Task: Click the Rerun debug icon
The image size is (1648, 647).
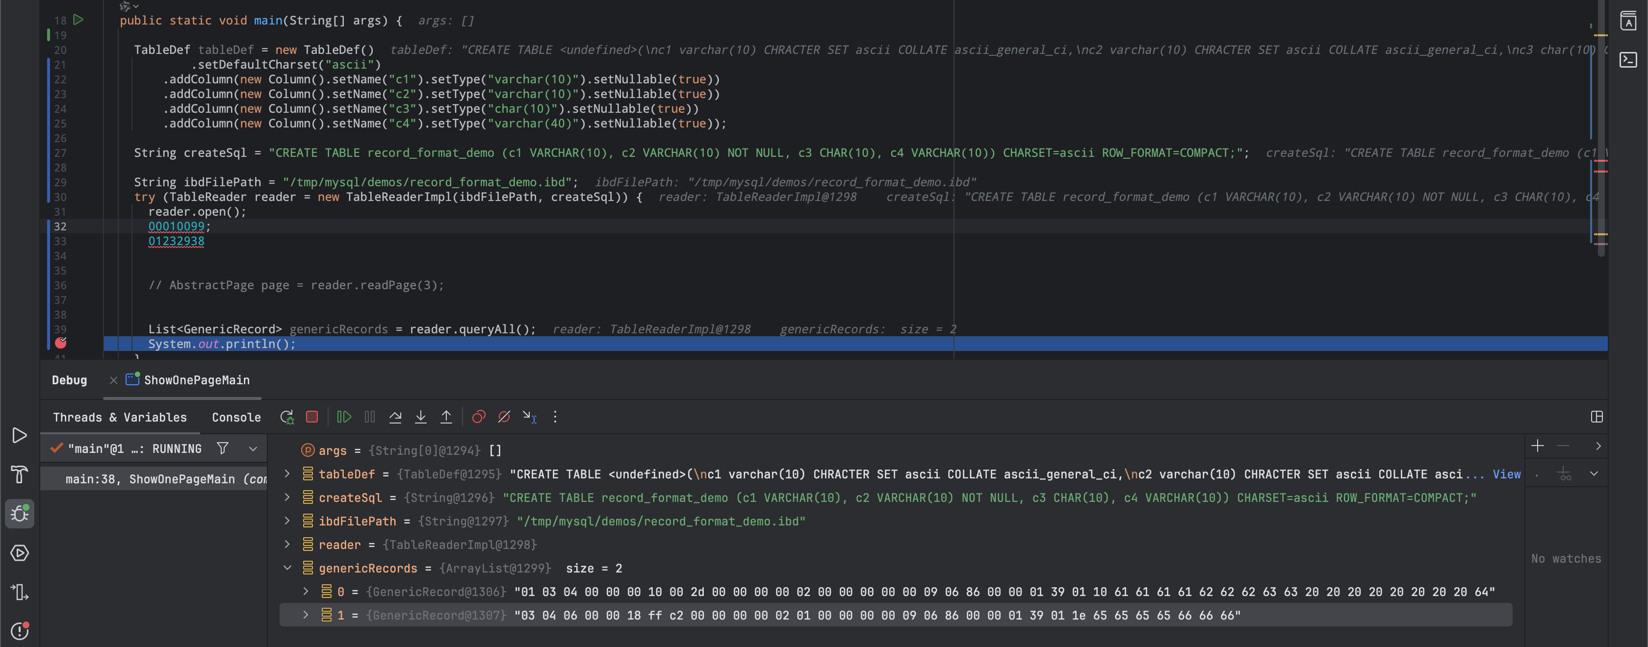Action: click(x=286, y=417)
